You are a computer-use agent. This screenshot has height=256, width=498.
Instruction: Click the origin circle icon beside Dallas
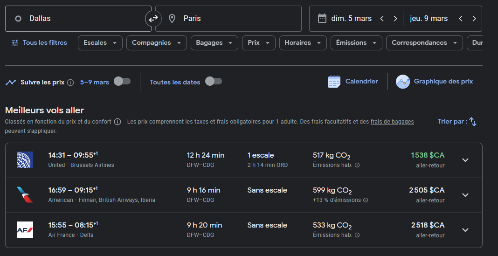click(18, 19)
